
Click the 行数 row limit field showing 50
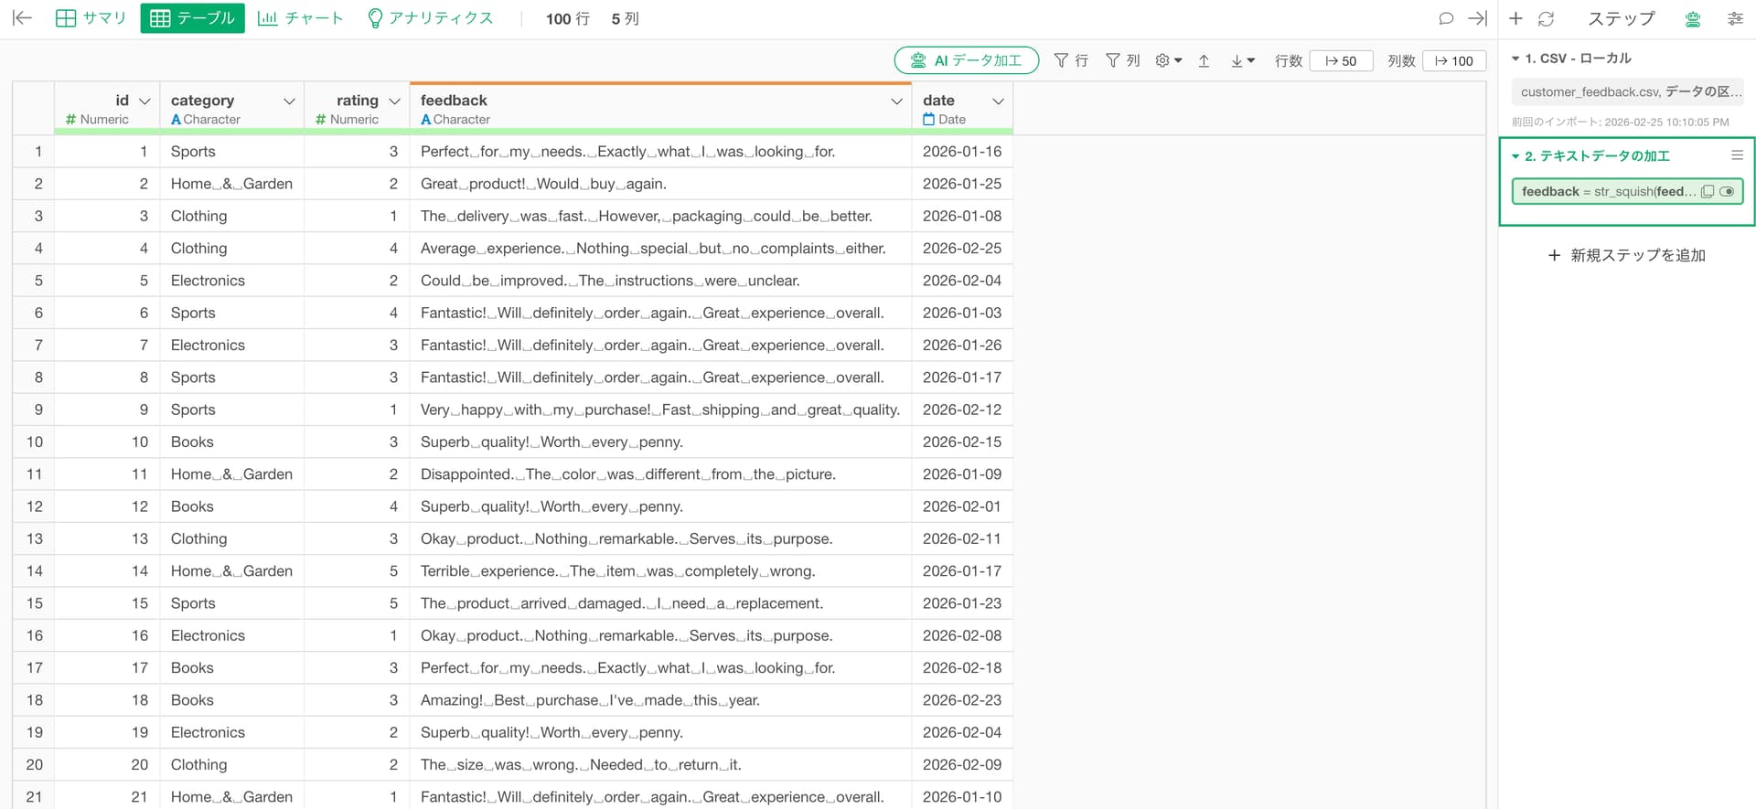[1341, 61]
